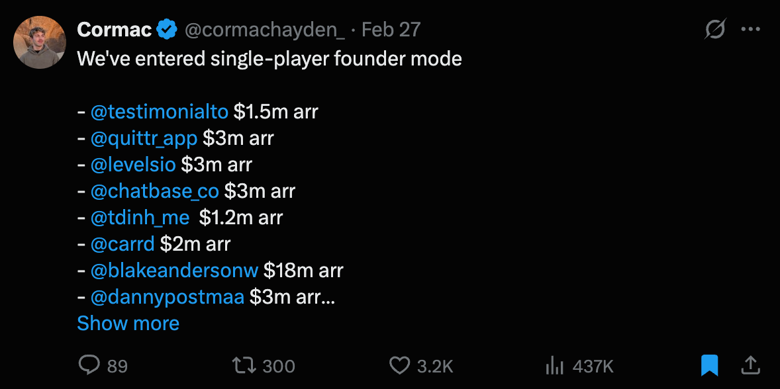Toggle the blue bookmark on this post
Viewport: 780px width, 389px height.
[709, 365]
